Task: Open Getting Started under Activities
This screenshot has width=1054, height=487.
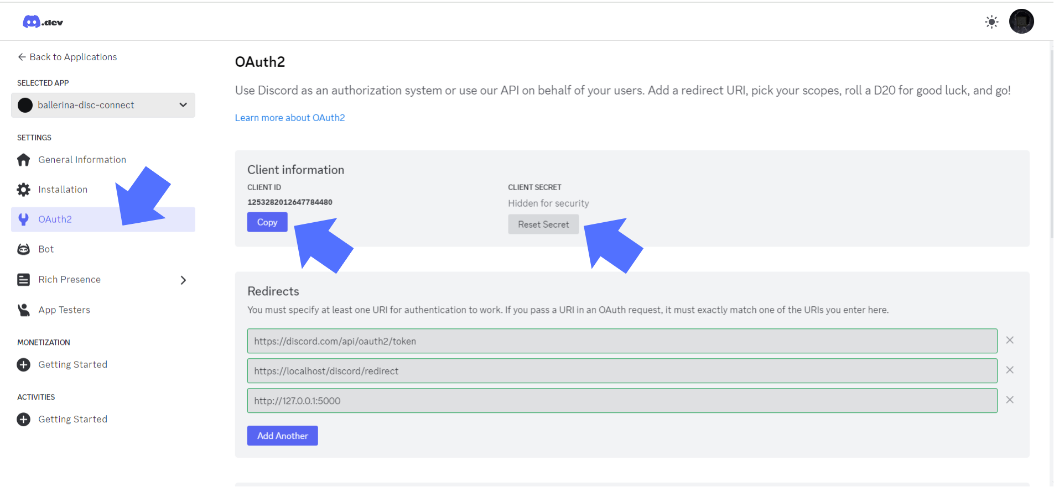Action: pos(72,420)
